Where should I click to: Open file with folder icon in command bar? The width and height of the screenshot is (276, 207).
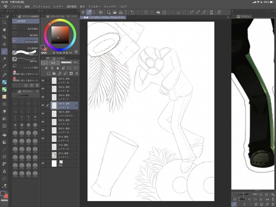pos(115,12)
